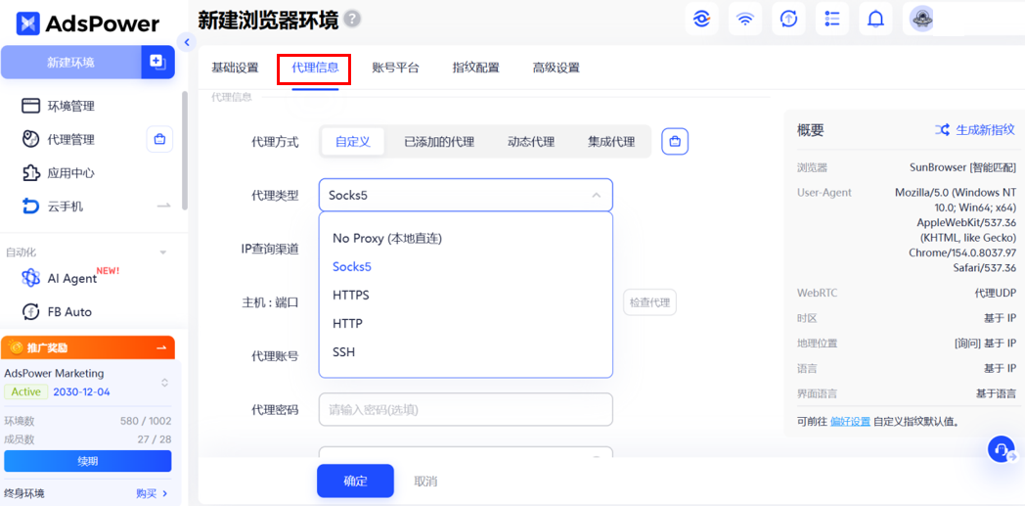Viewport: 1025px width, 506px height.
Task: Click the bag icon next to 集成代理
Action: pyautogui.click(x=675, y=141)
